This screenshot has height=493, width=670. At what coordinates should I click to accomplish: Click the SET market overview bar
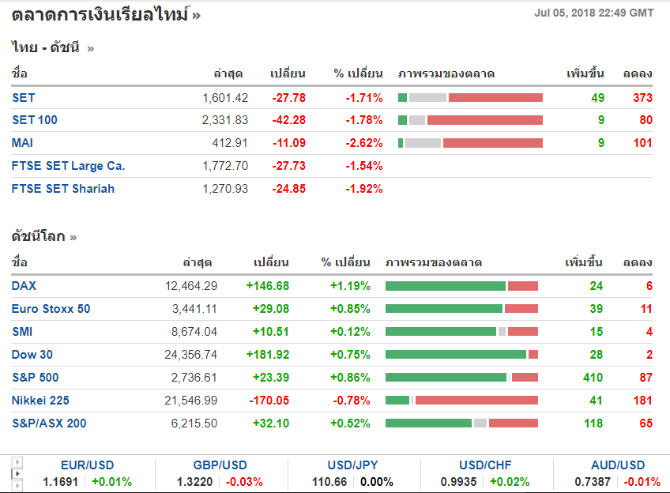click(x=470, y=98)
